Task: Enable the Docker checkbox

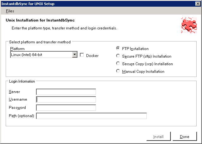Action: [82, 55]
